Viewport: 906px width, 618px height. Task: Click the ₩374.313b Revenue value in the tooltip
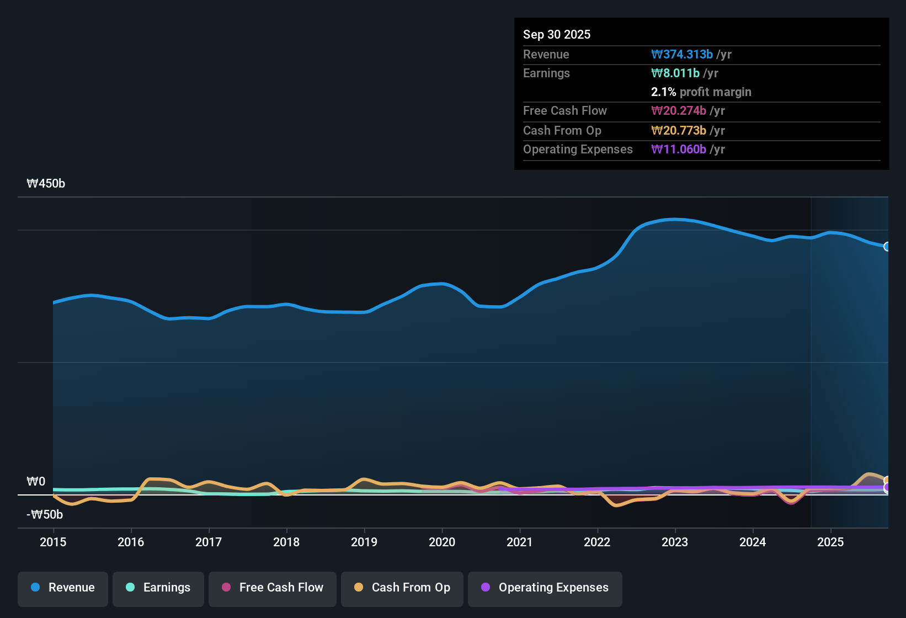click(x=682, y=54)
